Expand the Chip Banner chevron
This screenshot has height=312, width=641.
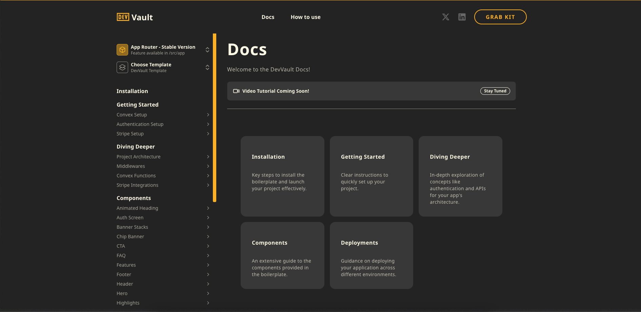point(208,237)
